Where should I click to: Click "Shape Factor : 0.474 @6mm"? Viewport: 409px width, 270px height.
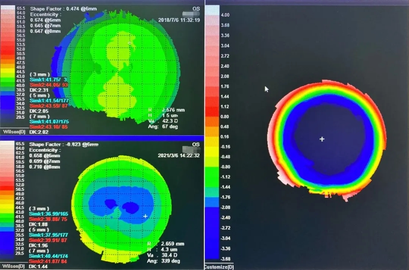point(63,9)
